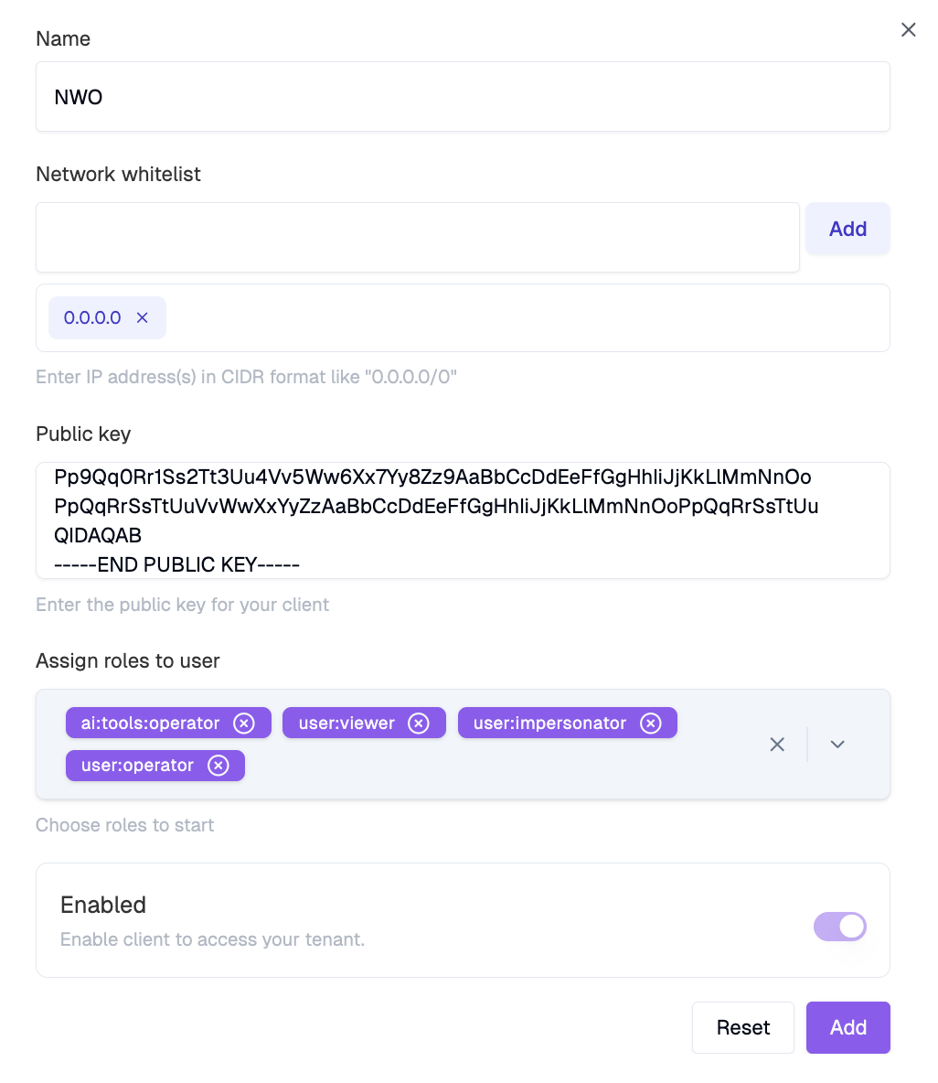Remove the user:operator role tag
This screenshot has width=938, height=1083.
coord(219,766)
